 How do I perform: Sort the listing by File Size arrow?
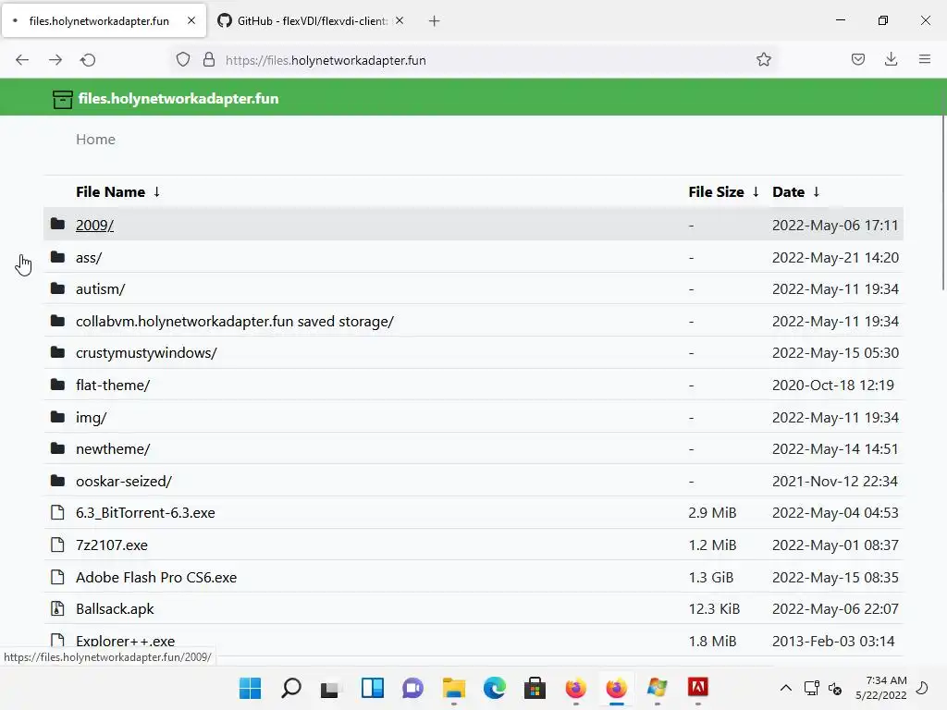point(756,191)
